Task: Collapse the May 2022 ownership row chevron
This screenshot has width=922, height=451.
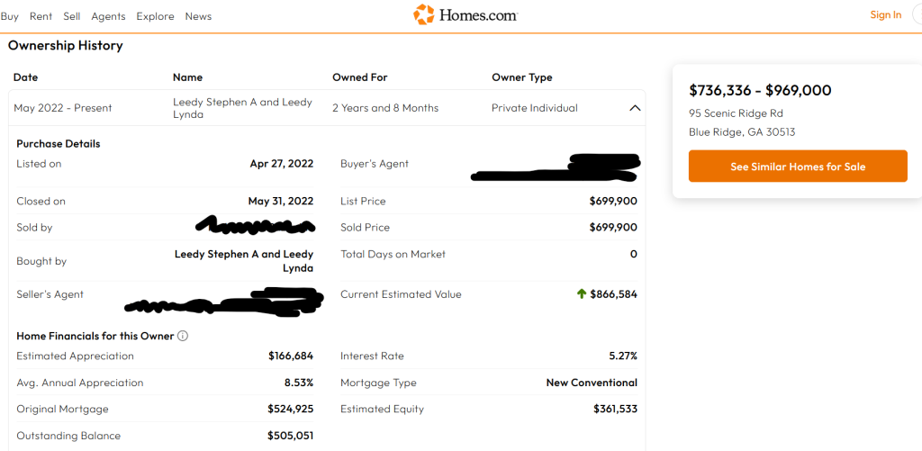Action: click(x=635, y=108)
